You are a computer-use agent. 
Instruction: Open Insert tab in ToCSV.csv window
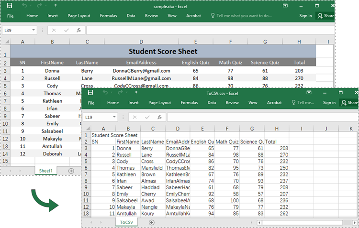pyautogui.click(x=134, y=103)
